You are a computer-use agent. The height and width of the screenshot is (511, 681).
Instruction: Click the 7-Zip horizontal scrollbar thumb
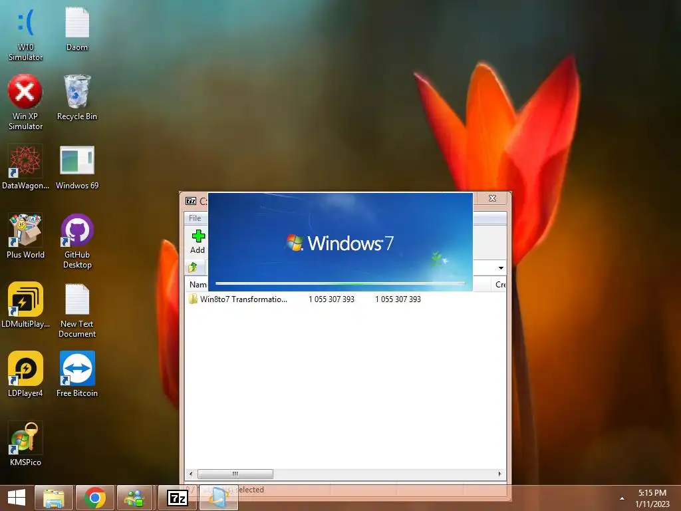[x=235, y=474]
